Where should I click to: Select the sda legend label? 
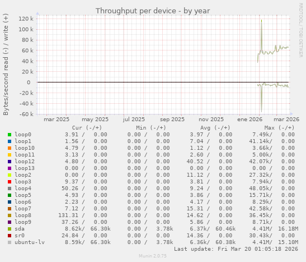point(20,228)
